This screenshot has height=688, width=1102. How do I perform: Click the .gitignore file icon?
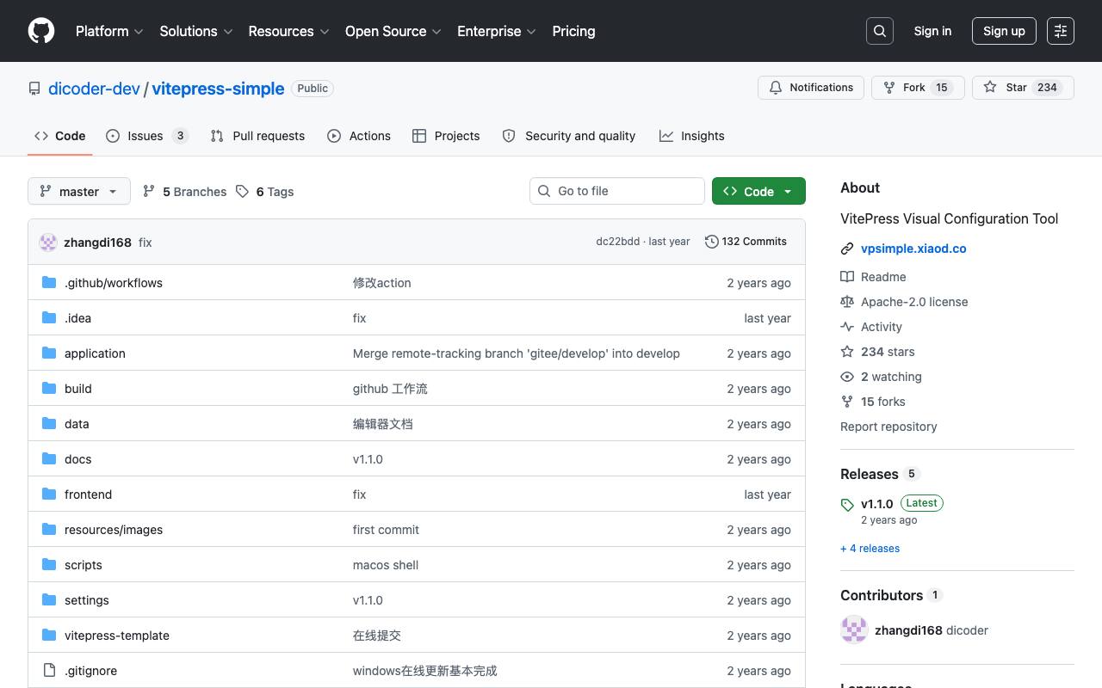[49, 670]
